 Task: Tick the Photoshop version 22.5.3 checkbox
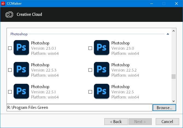pos(10,70)
